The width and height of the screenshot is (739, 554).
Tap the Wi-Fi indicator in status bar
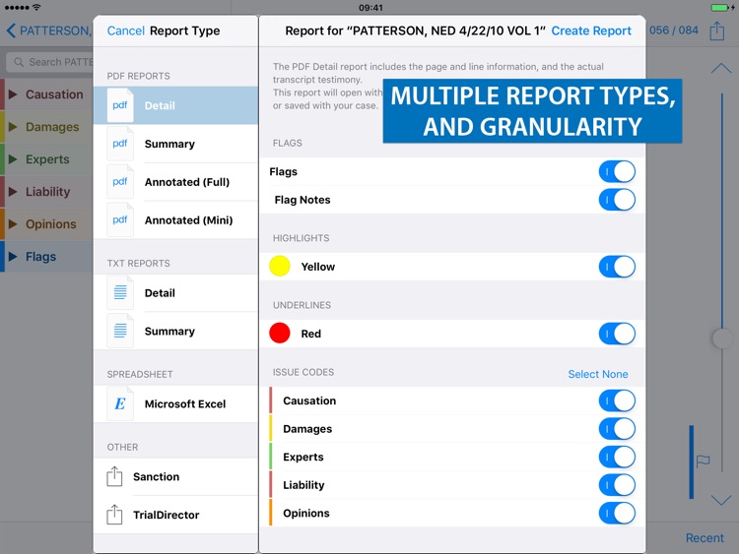click(x=36, y=7)
